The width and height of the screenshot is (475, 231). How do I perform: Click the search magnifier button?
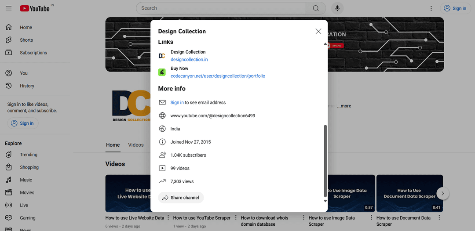click(x=316, y=8)
